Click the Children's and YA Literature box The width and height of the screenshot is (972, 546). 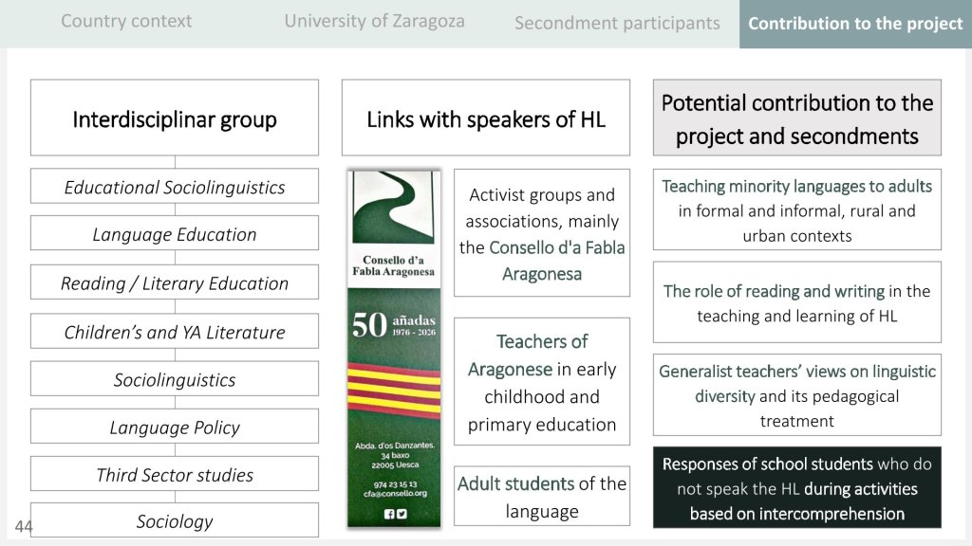pos(175,332)
